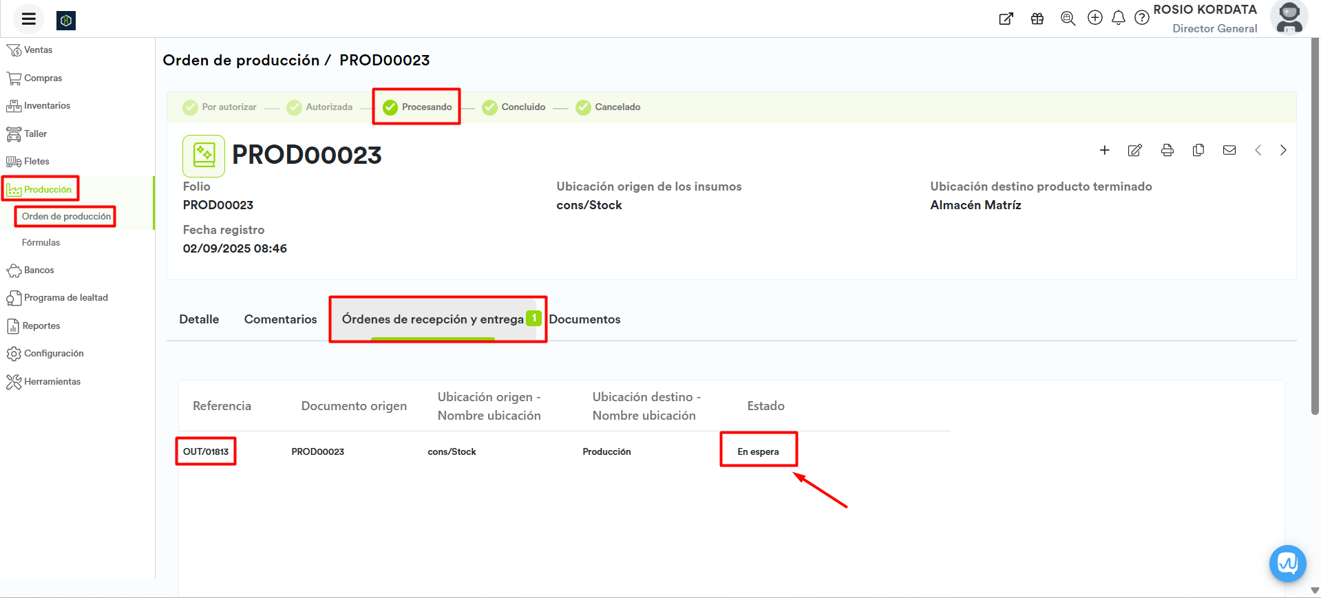This screenshot has height=598, width=1321.
Task: Switch to the Documentos tab
Action: (x=584, y=319)
